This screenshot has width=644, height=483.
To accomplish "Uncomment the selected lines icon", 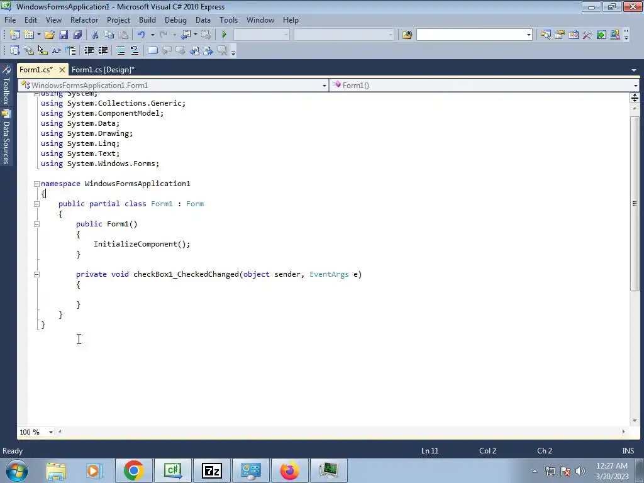I will [x=135, y=50].
